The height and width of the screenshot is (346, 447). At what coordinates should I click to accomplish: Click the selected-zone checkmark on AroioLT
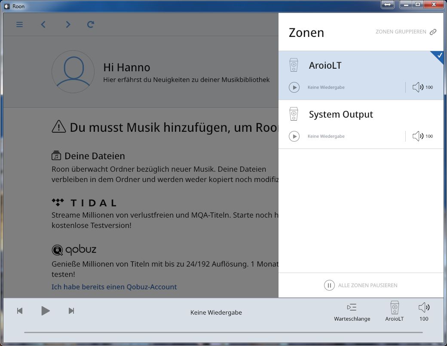coord(439,55)
